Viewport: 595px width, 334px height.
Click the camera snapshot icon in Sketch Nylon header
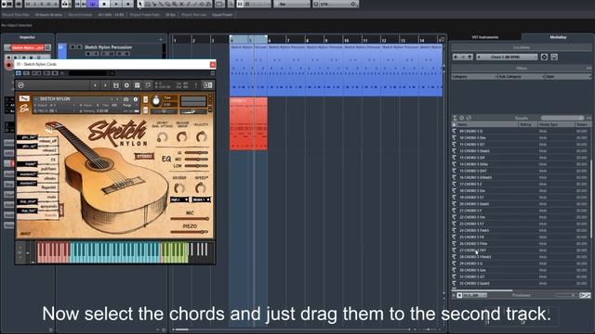pyautogui.click(x=126, y=99)
